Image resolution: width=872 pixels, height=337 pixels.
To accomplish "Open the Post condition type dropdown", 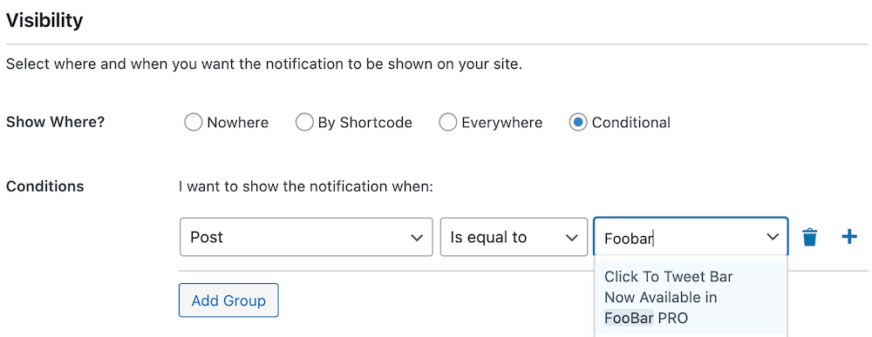I will click(x=306, y=237).
